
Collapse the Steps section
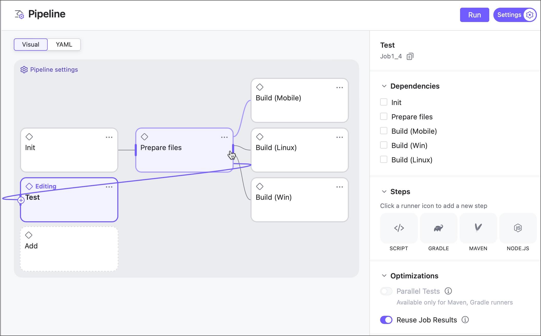click(384, 192)
